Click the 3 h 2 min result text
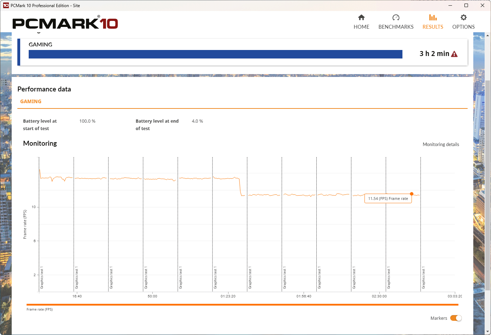 434,54
